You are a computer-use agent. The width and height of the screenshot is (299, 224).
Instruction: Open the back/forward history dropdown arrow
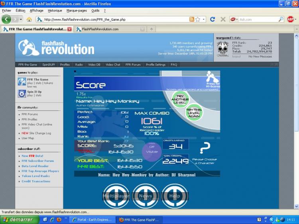[x=20, y=19]
